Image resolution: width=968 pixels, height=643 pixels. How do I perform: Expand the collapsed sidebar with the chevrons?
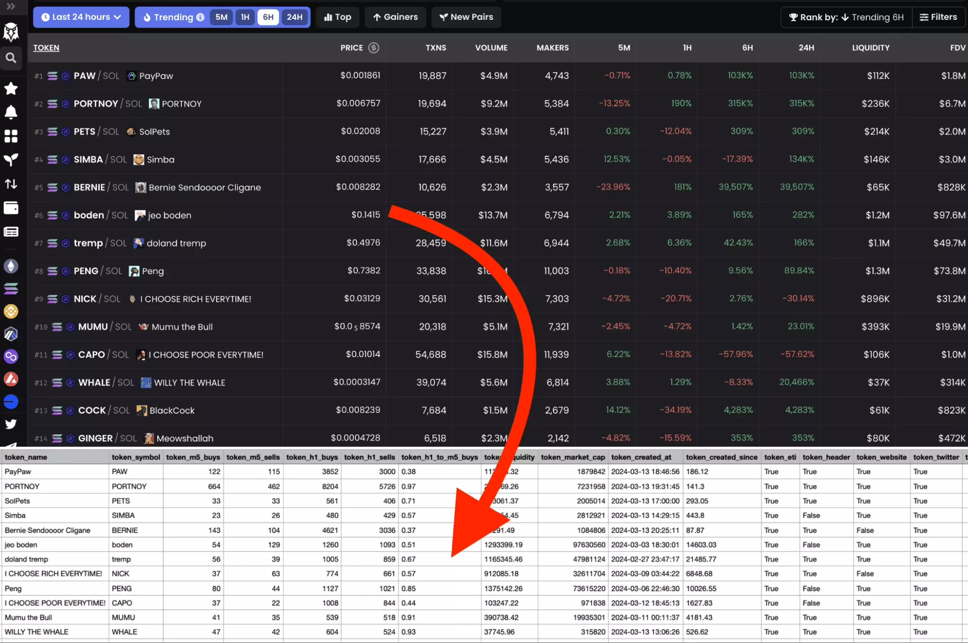[x=11, y=7]
